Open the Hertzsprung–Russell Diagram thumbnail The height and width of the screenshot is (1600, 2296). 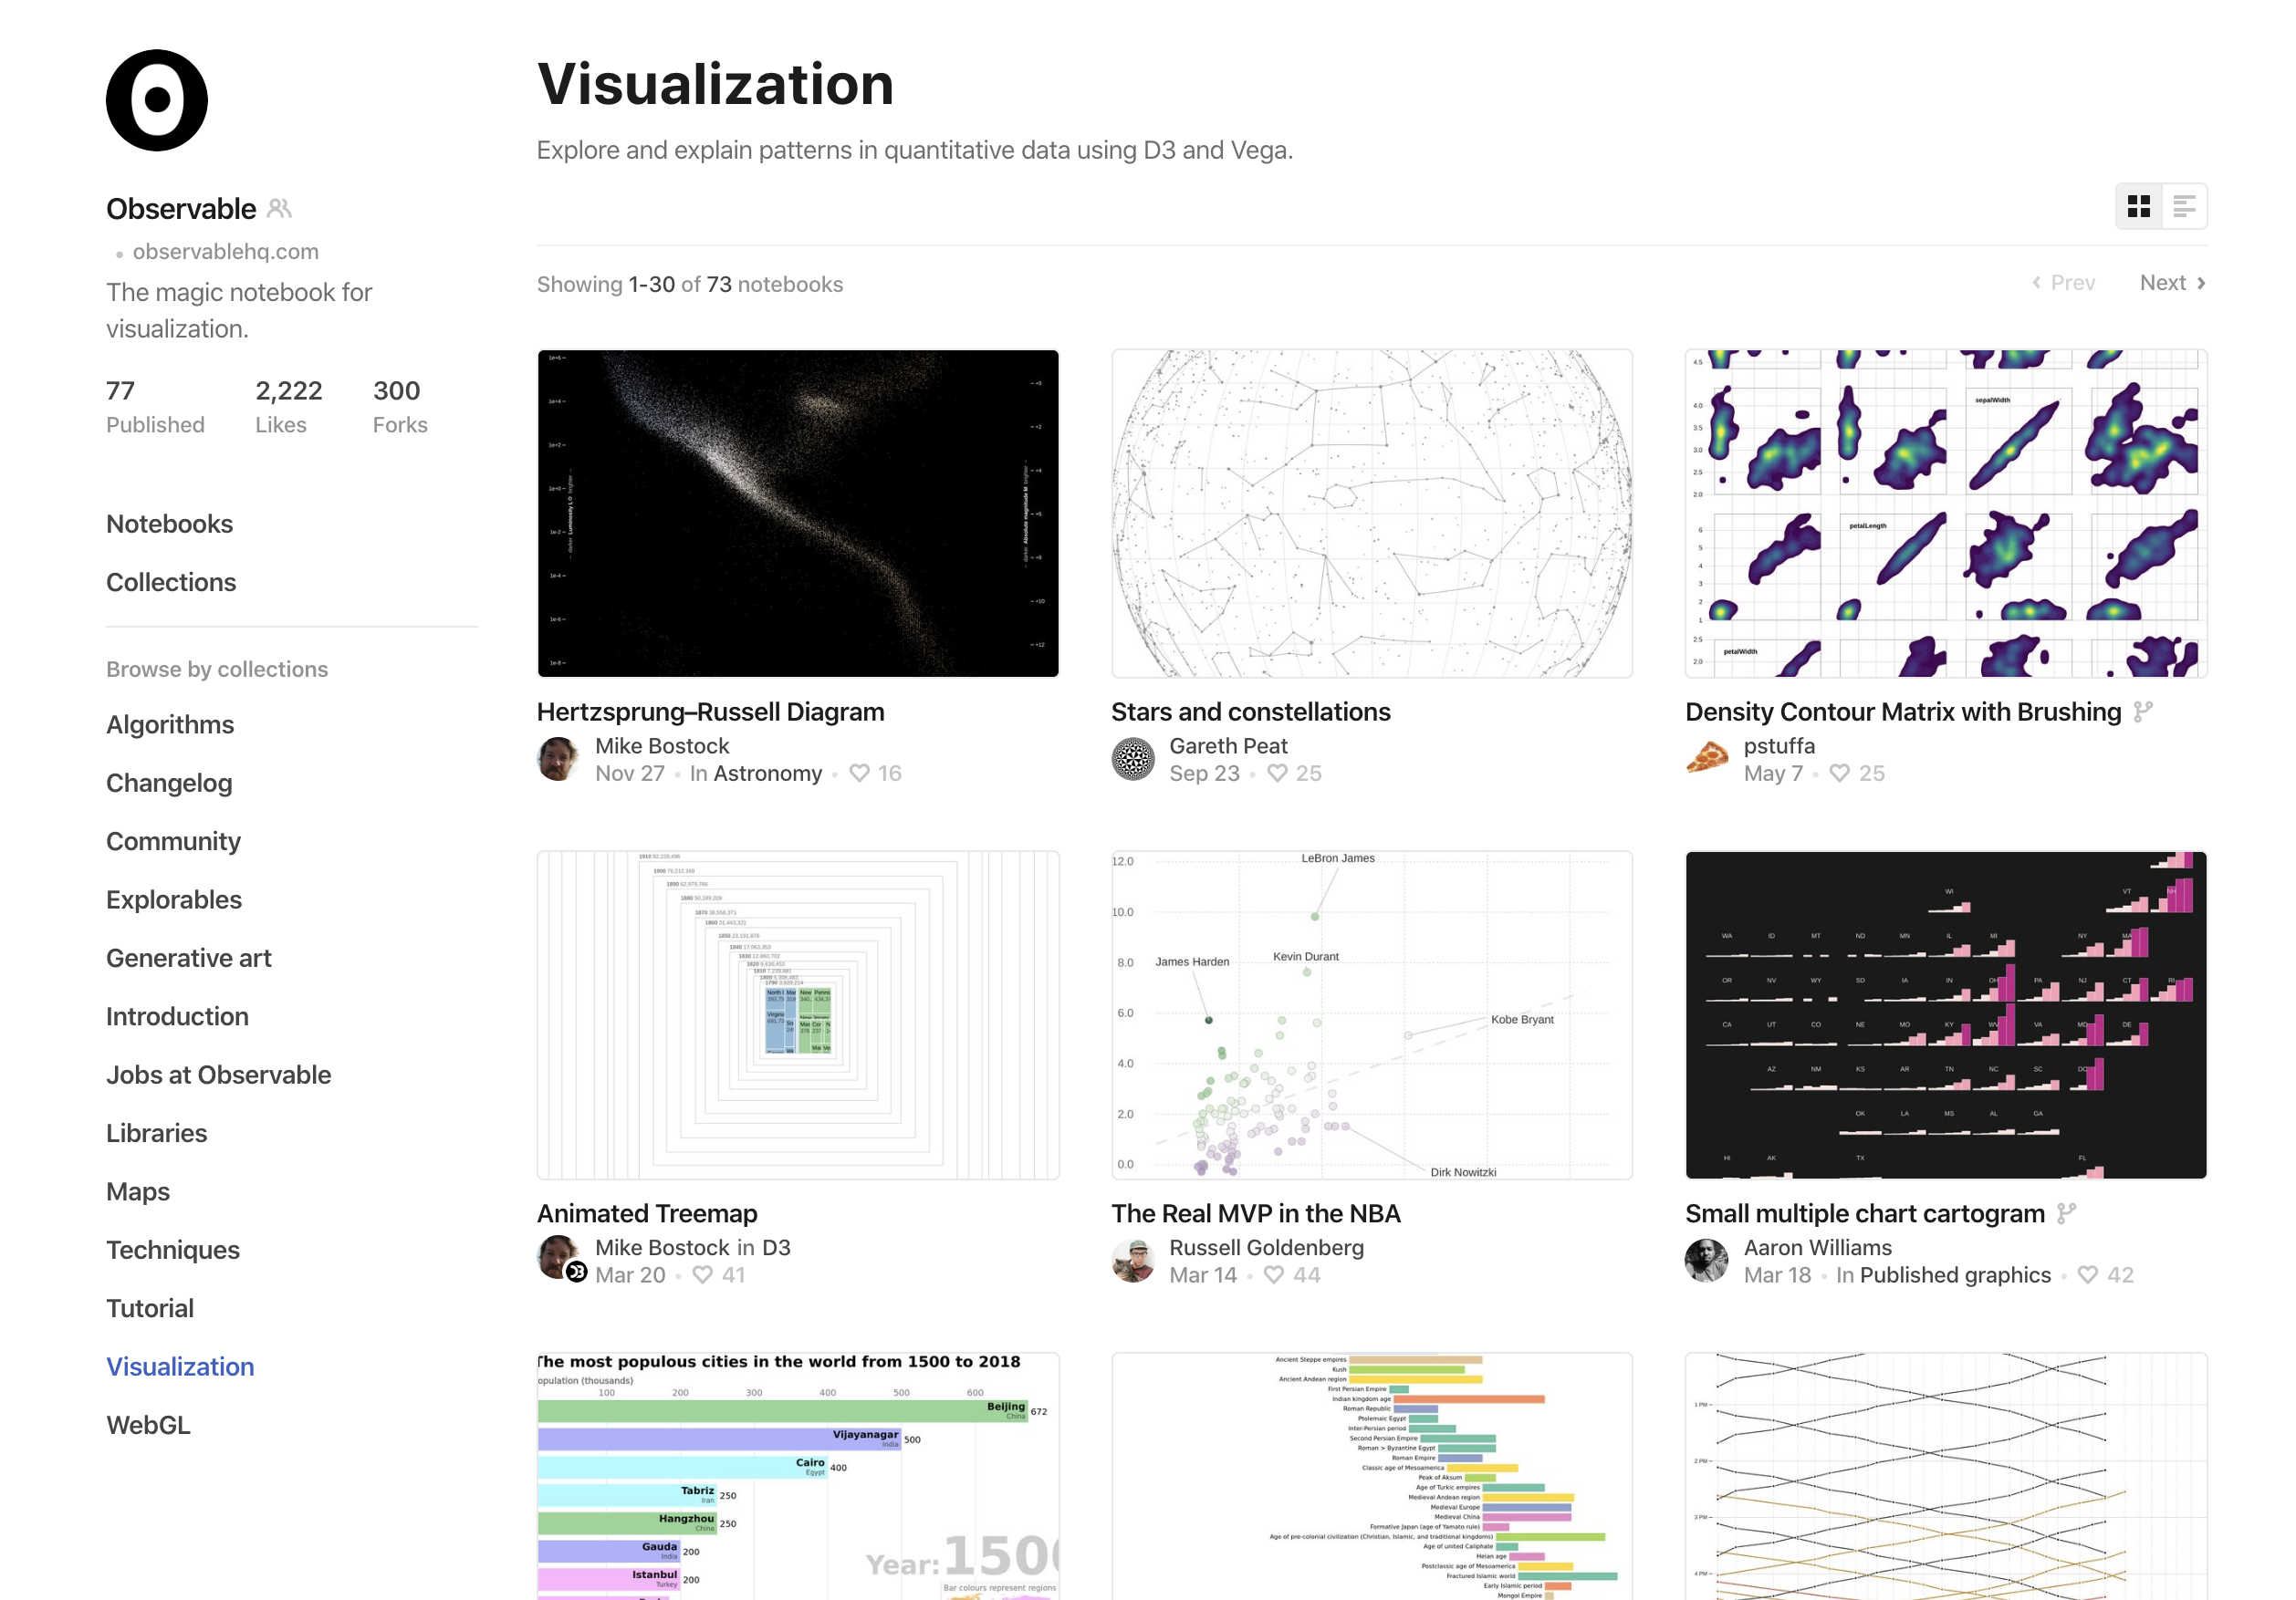pos(797,513)
